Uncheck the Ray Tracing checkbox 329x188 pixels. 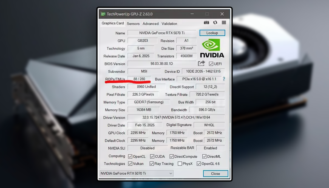[151, 164]
